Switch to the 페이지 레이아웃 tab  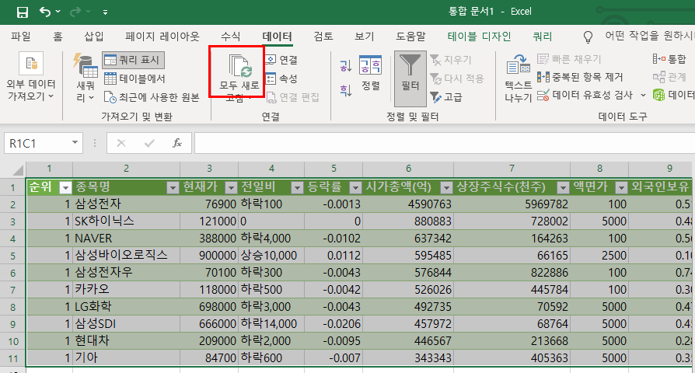coord(162,37)
